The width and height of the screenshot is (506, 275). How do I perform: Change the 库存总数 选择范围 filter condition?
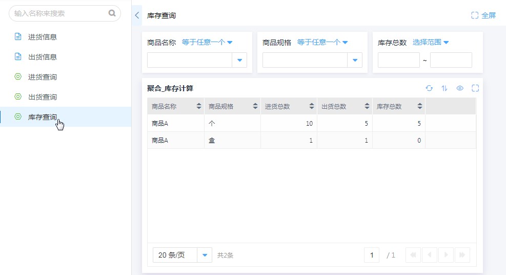click(431, 43)
